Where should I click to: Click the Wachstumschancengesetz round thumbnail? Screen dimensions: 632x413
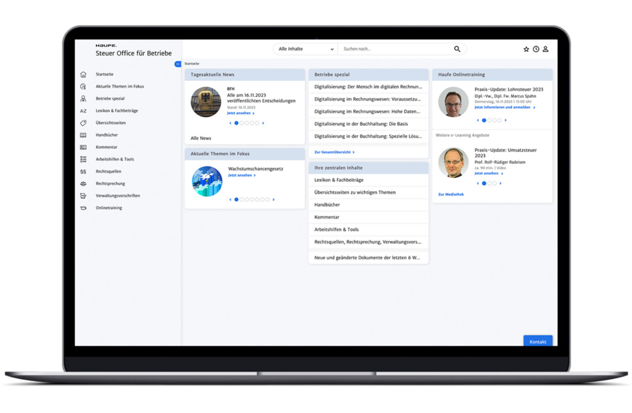coord(207,182)
